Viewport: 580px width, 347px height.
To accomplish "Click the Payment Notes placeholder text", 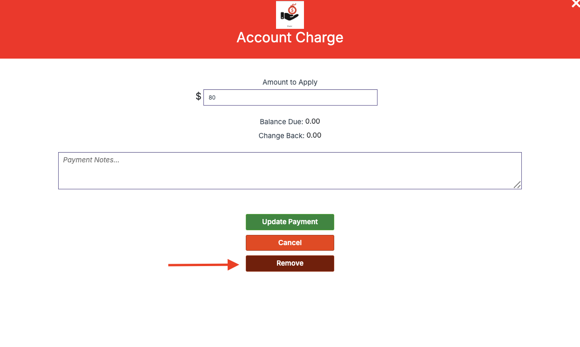I will point(91,160).
